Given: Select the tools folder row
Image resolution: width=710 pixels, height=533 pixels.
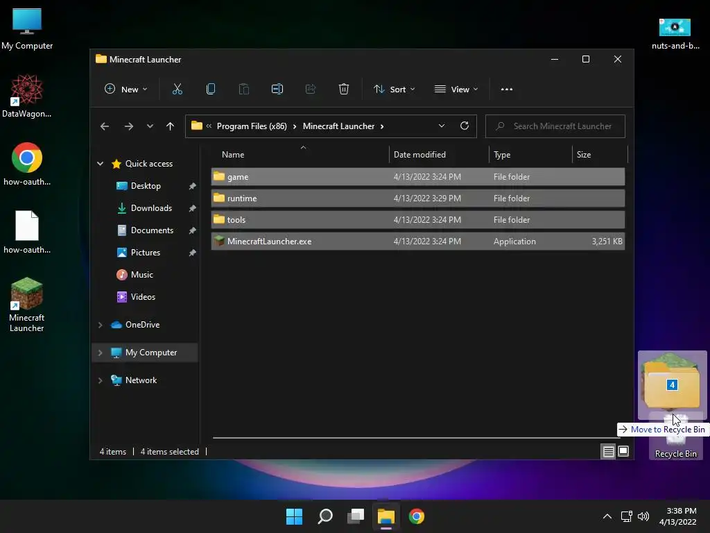Looking at the screenshot, I should click(418, 220).
